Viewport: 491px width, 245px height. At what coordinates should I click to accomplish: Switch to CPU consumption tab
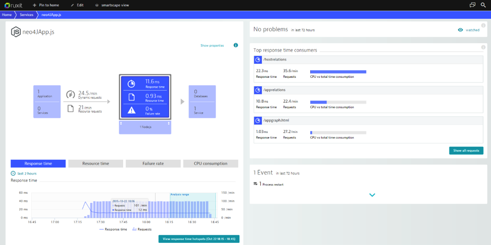(211, 164)
